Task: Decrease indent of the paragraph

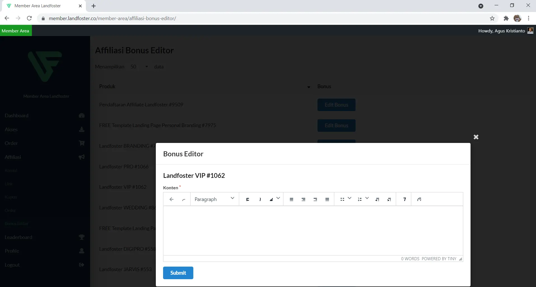Action: click(x=377, y=199)
